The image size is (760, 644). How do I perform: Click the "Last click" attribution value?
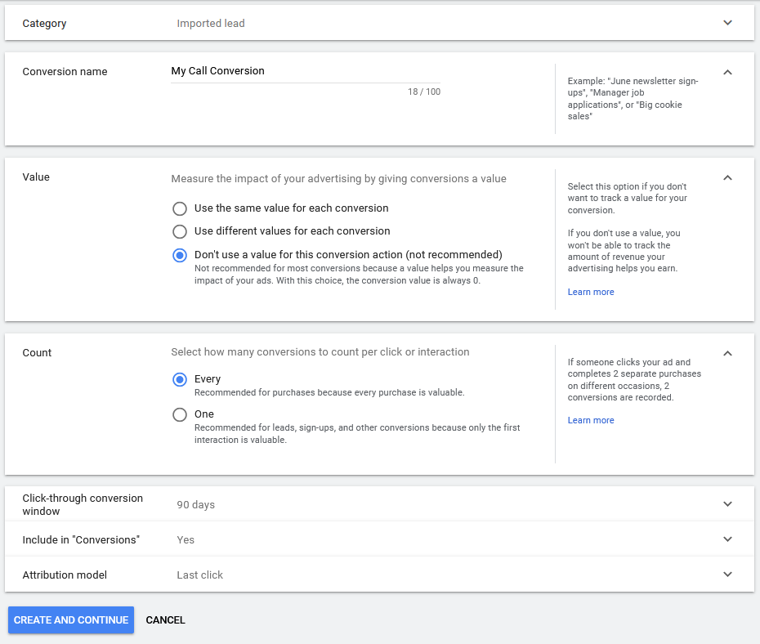(x=199, y=575)
